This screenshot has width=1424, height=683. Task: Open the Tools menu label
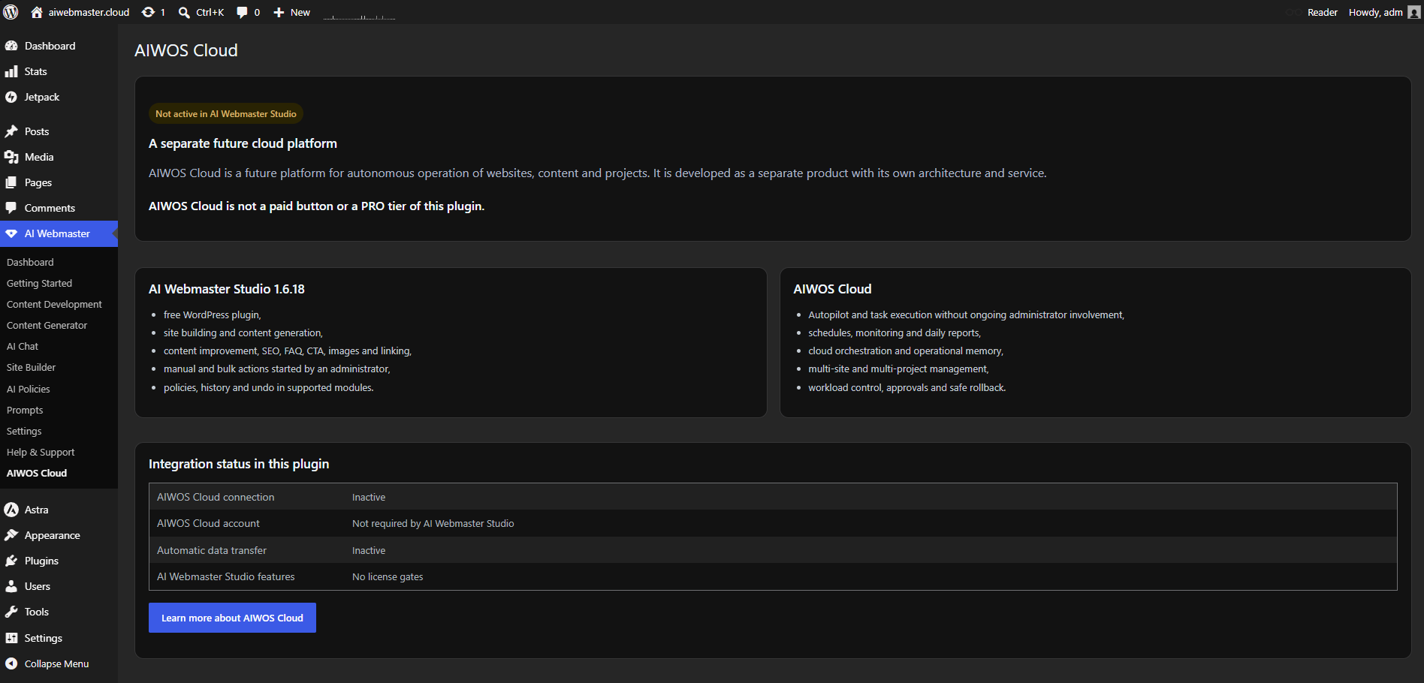[36, 612]
